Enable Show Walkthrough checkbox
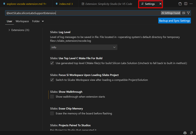The image size is (196, 135). 52,97
